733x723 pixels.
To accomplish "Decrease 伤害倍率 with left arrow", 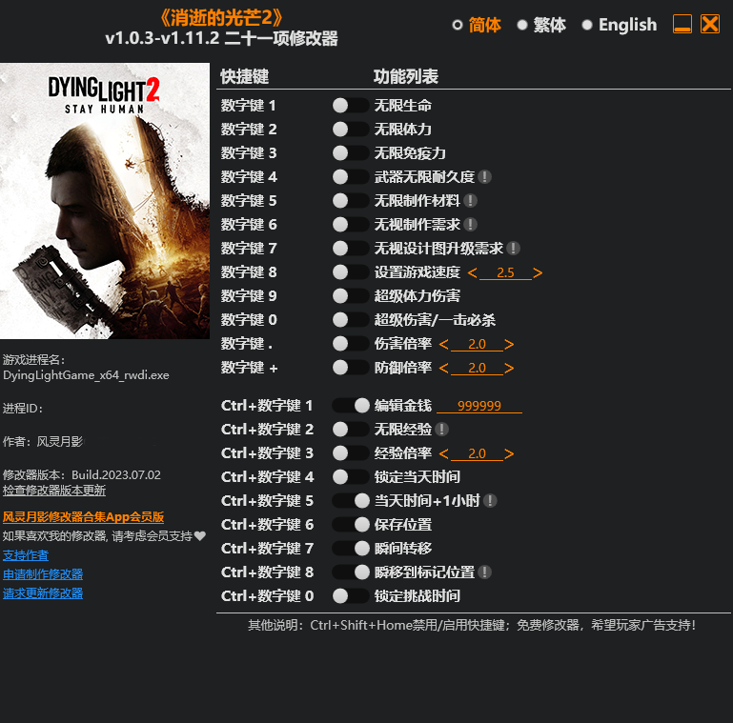I will coord(443,345).
